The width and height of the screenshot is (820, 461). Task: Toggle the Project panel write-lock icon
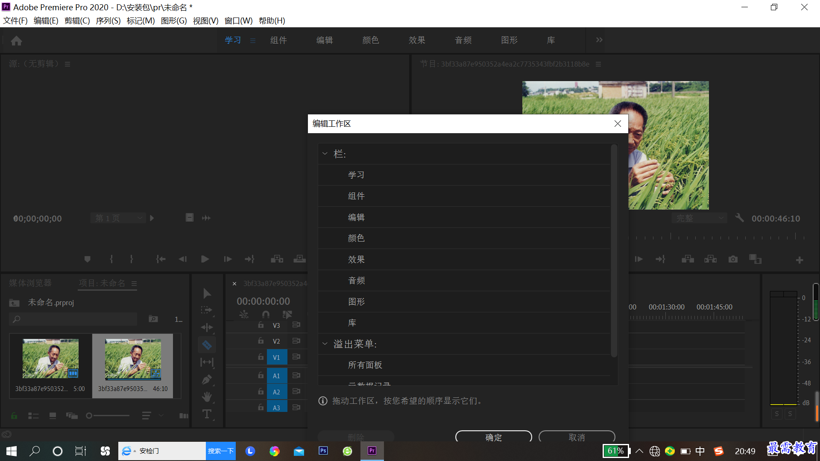(14, 416)
